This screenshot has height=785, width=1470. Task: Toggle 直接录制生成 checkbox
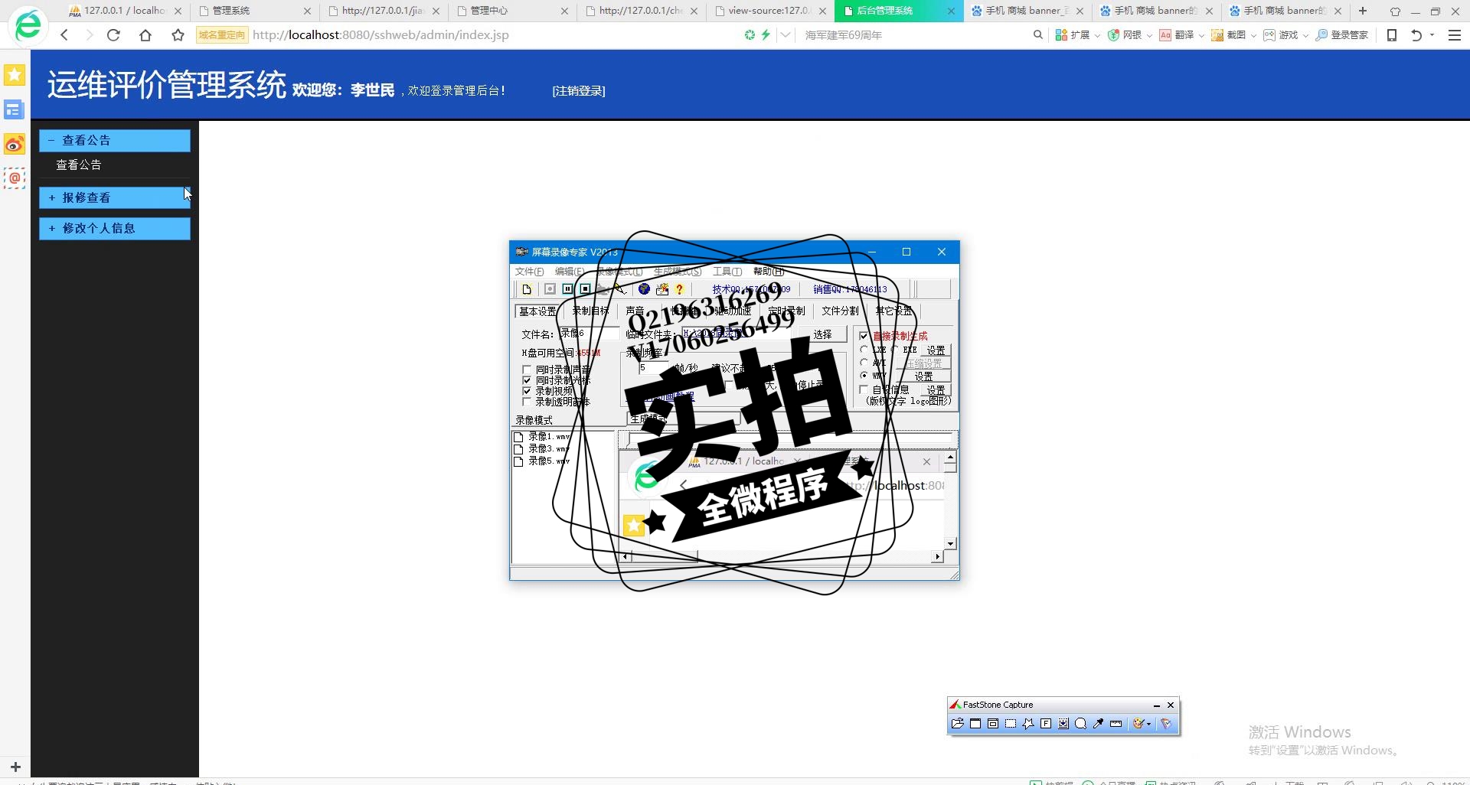tap(864, 336)
